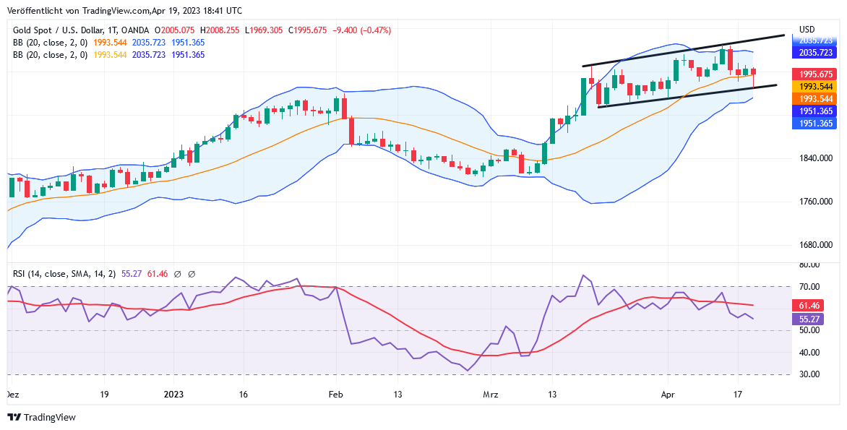Click the yellow 1993.544 price axis label

[x=814, y=87]
